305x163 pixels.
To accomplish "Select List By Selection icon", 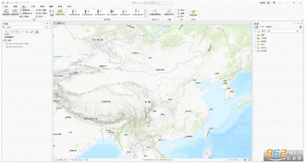I will tap(17, 32).
